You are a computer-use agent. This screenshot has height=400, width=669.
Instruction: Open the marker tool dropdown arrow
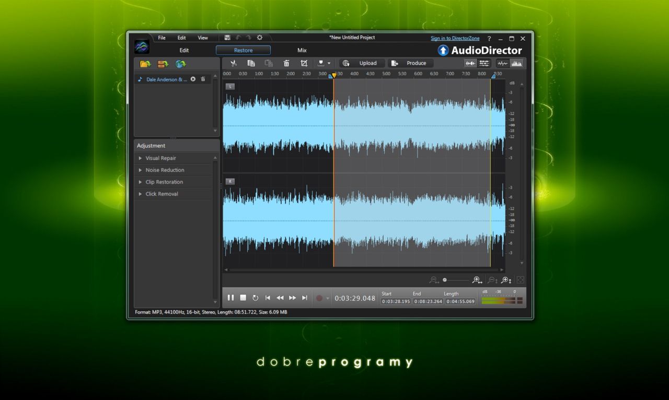coord(329,63)
